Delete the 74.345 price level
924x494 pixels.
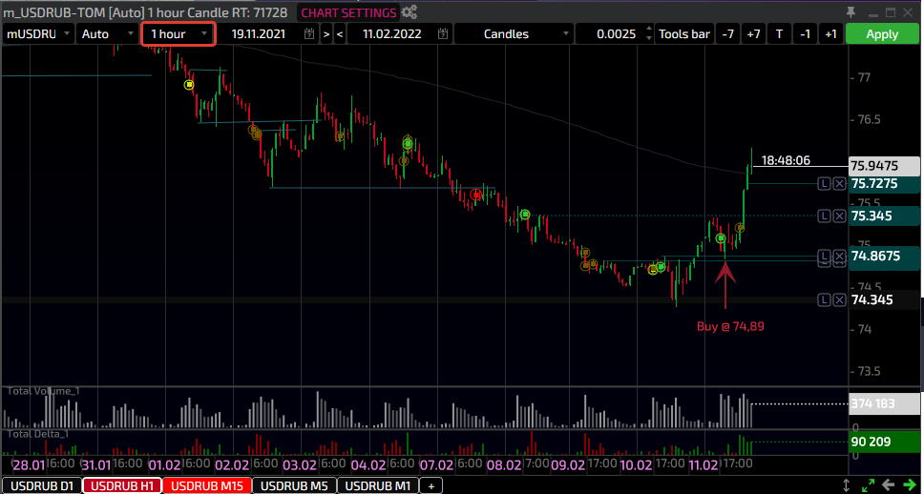(x=839, y=300)
